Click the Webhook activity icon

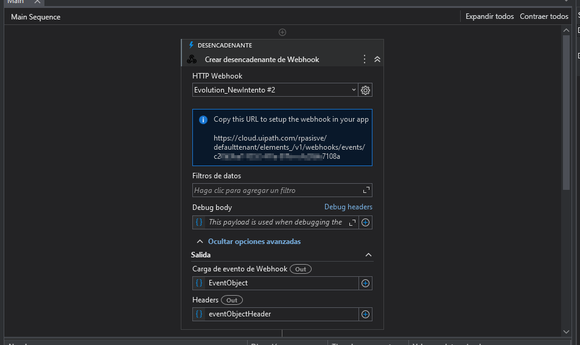(x=192, y=59)
